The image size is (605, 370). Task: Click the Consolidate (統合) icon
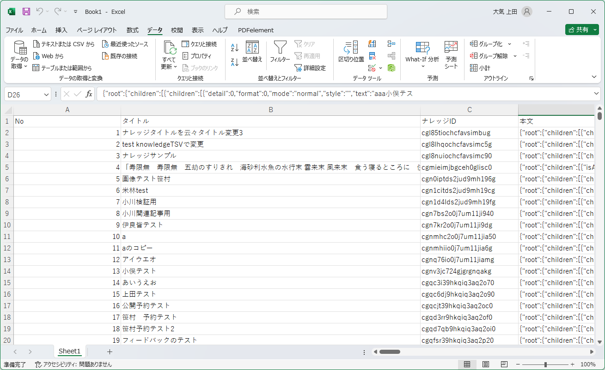tap(391, 44)
